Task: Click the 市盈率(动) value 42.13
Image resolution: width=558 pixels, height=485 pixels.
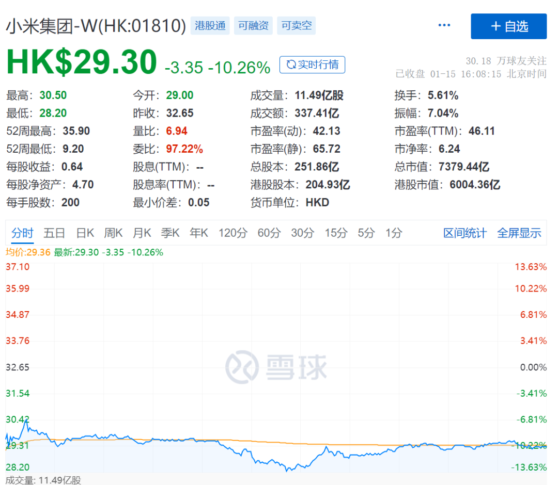Action: click(327, 131)
